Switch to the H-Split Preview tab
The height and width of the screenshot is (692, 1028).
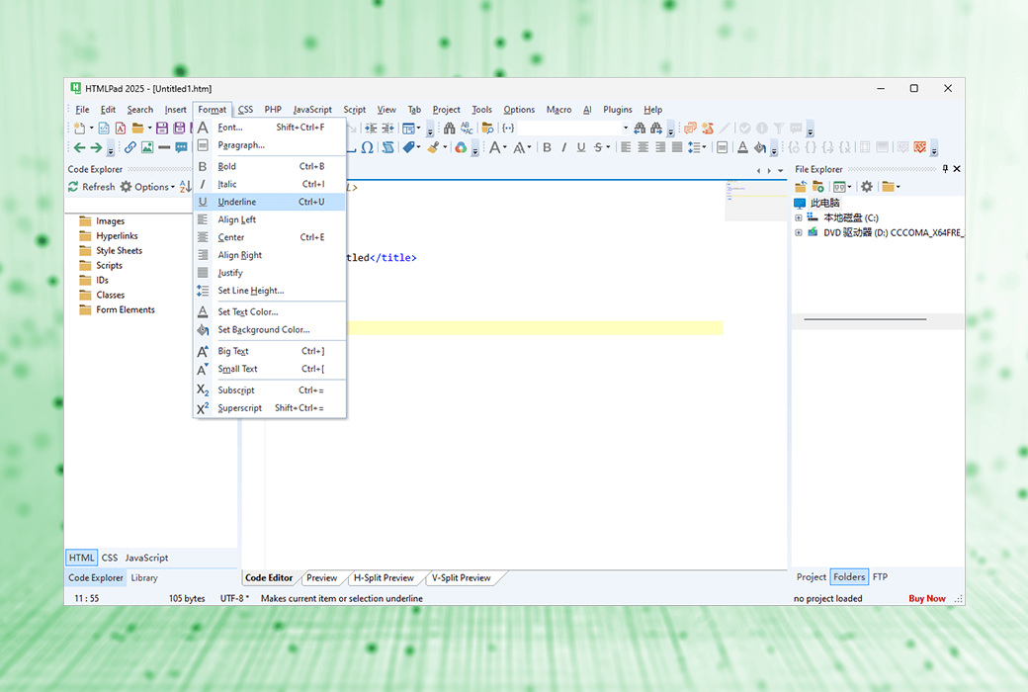point(384,578)
